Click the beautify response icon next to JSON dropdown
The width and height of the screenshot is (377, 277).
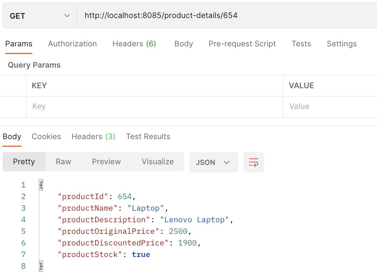click(254, 162)
